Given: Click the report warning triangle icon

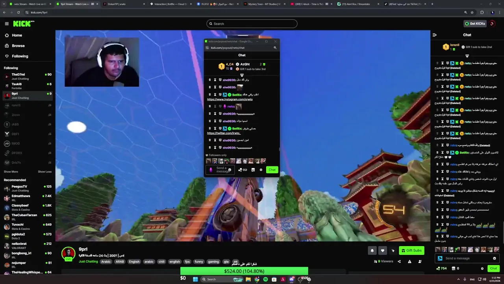Looking at the screenshot, I should coord(409,261).
